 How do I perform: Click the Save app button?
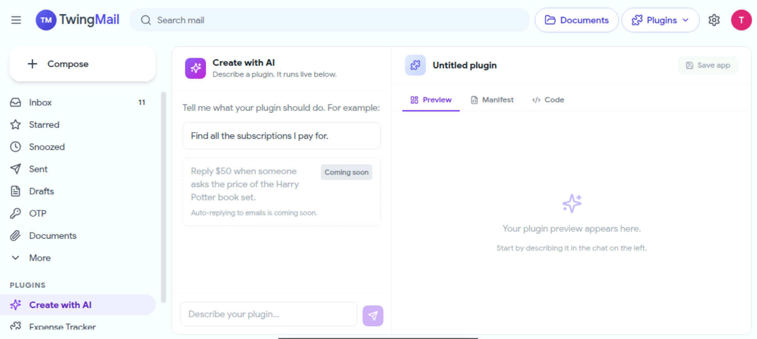click(708, 65)
